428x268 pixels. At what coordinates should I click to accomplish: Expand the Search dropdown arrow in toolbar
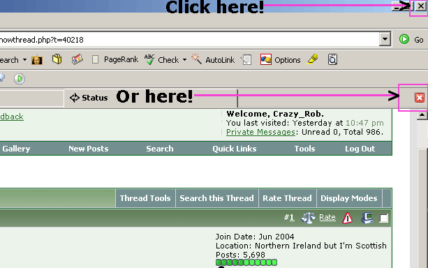coord(24,60)
